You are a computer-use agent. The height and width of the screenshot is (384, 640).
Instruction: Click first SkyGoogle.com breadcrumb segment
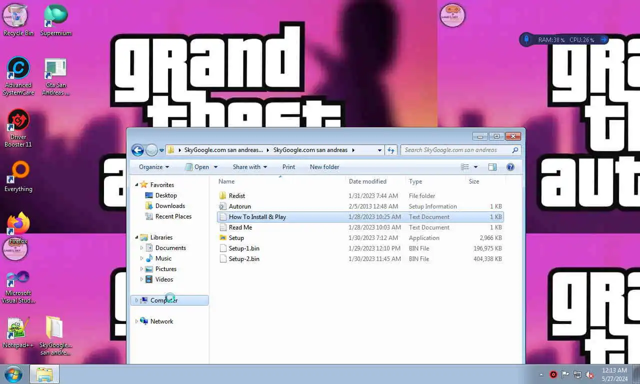coord(223,150)
